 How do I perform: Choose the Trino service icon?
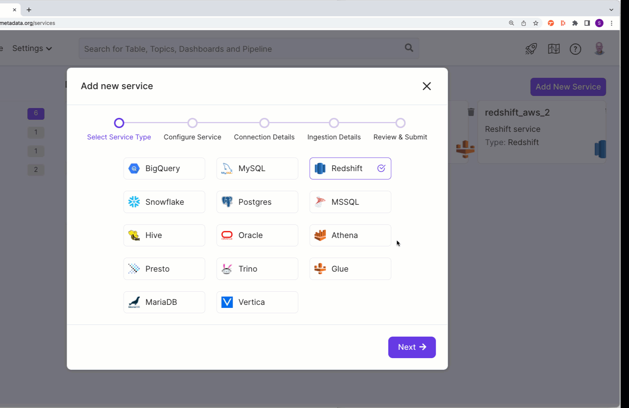pos(227,269)
